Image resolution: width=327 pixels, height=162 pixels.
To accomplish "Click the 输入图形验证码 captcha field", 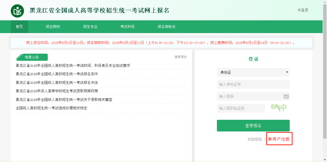I will (241, 108).
